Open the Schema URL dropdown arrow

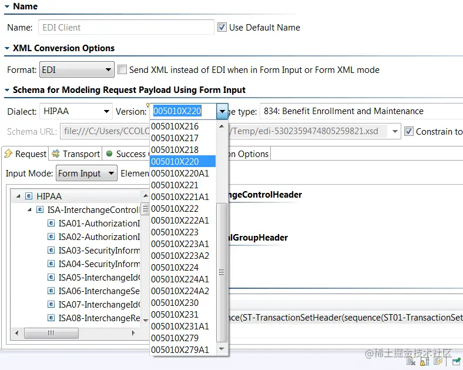tap(395, 131)
